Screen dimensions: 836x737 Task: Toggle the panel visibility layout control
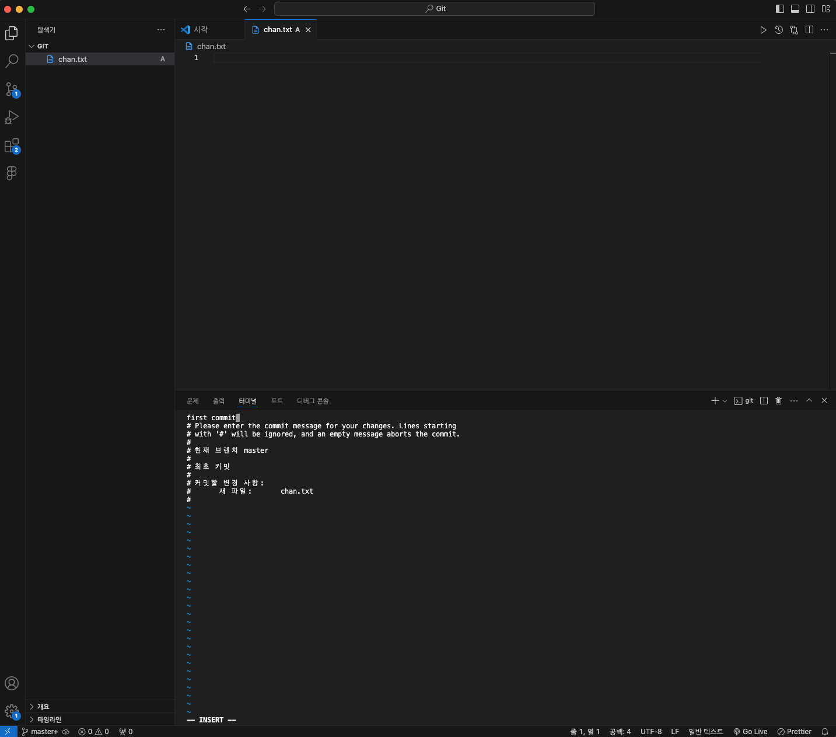795,9
